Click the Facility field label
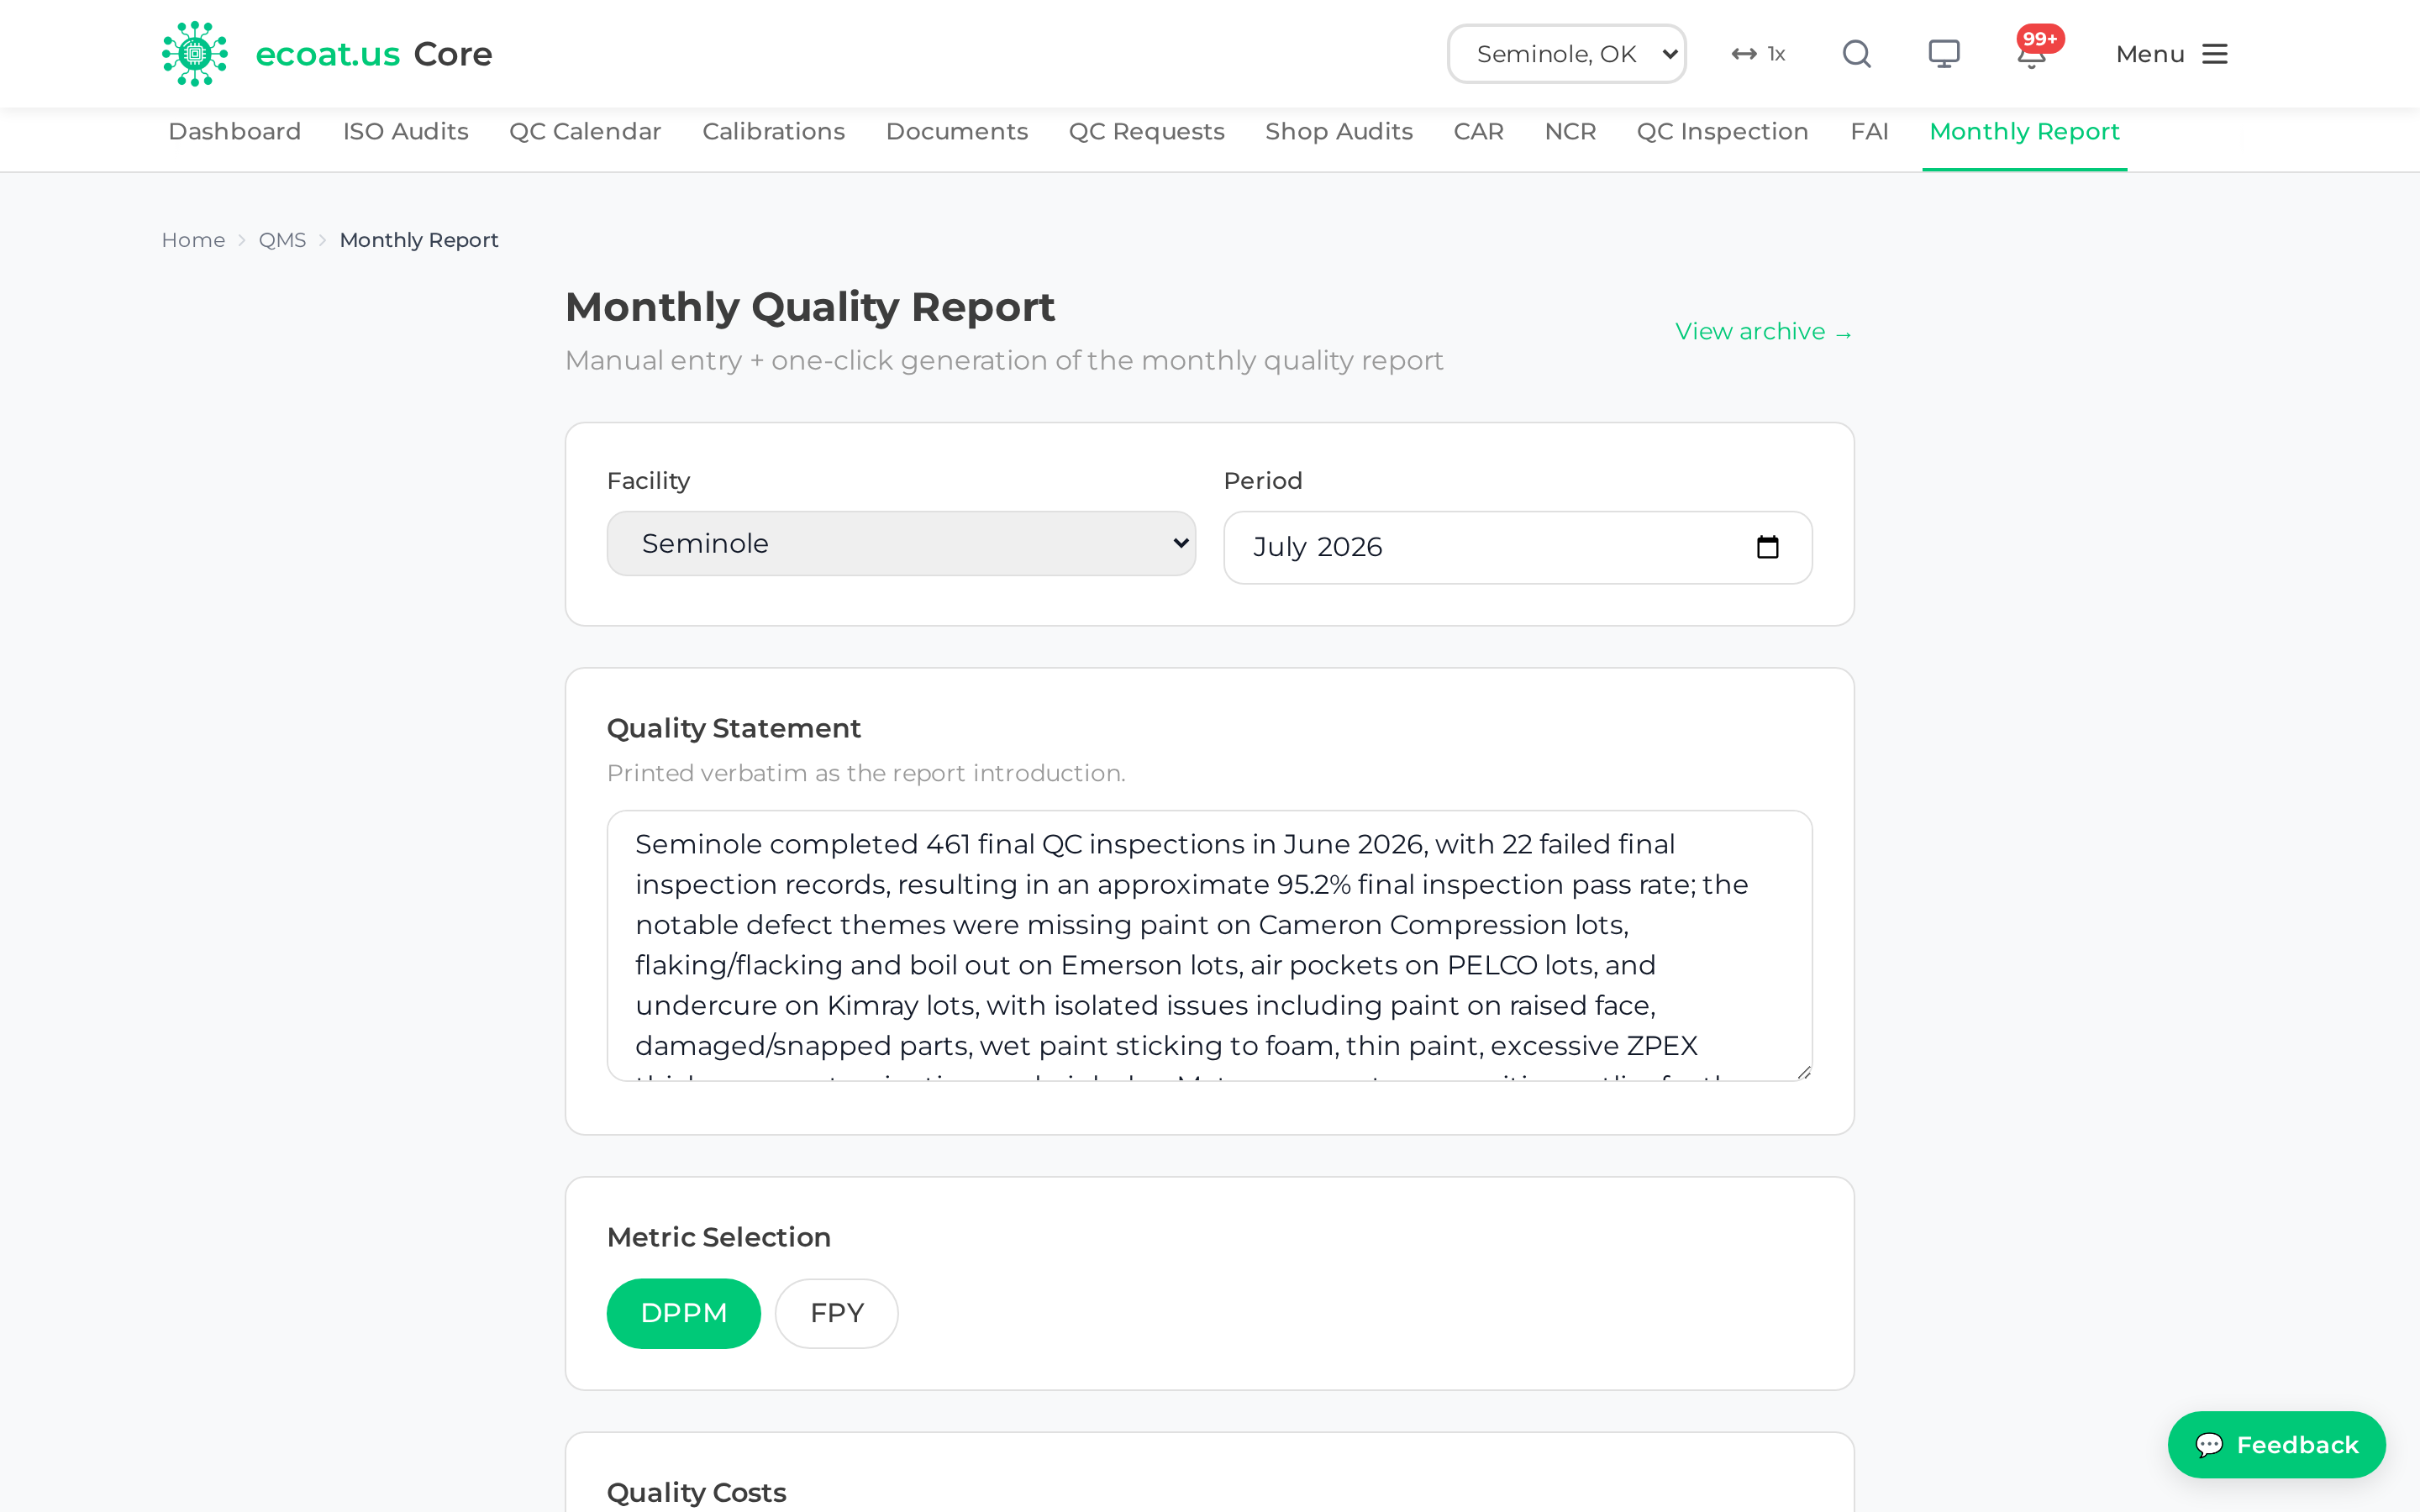 (648, 481)
